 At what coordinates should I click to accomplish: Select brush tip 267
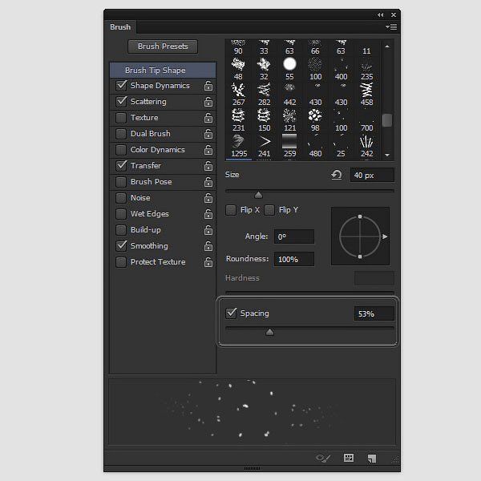238,94
